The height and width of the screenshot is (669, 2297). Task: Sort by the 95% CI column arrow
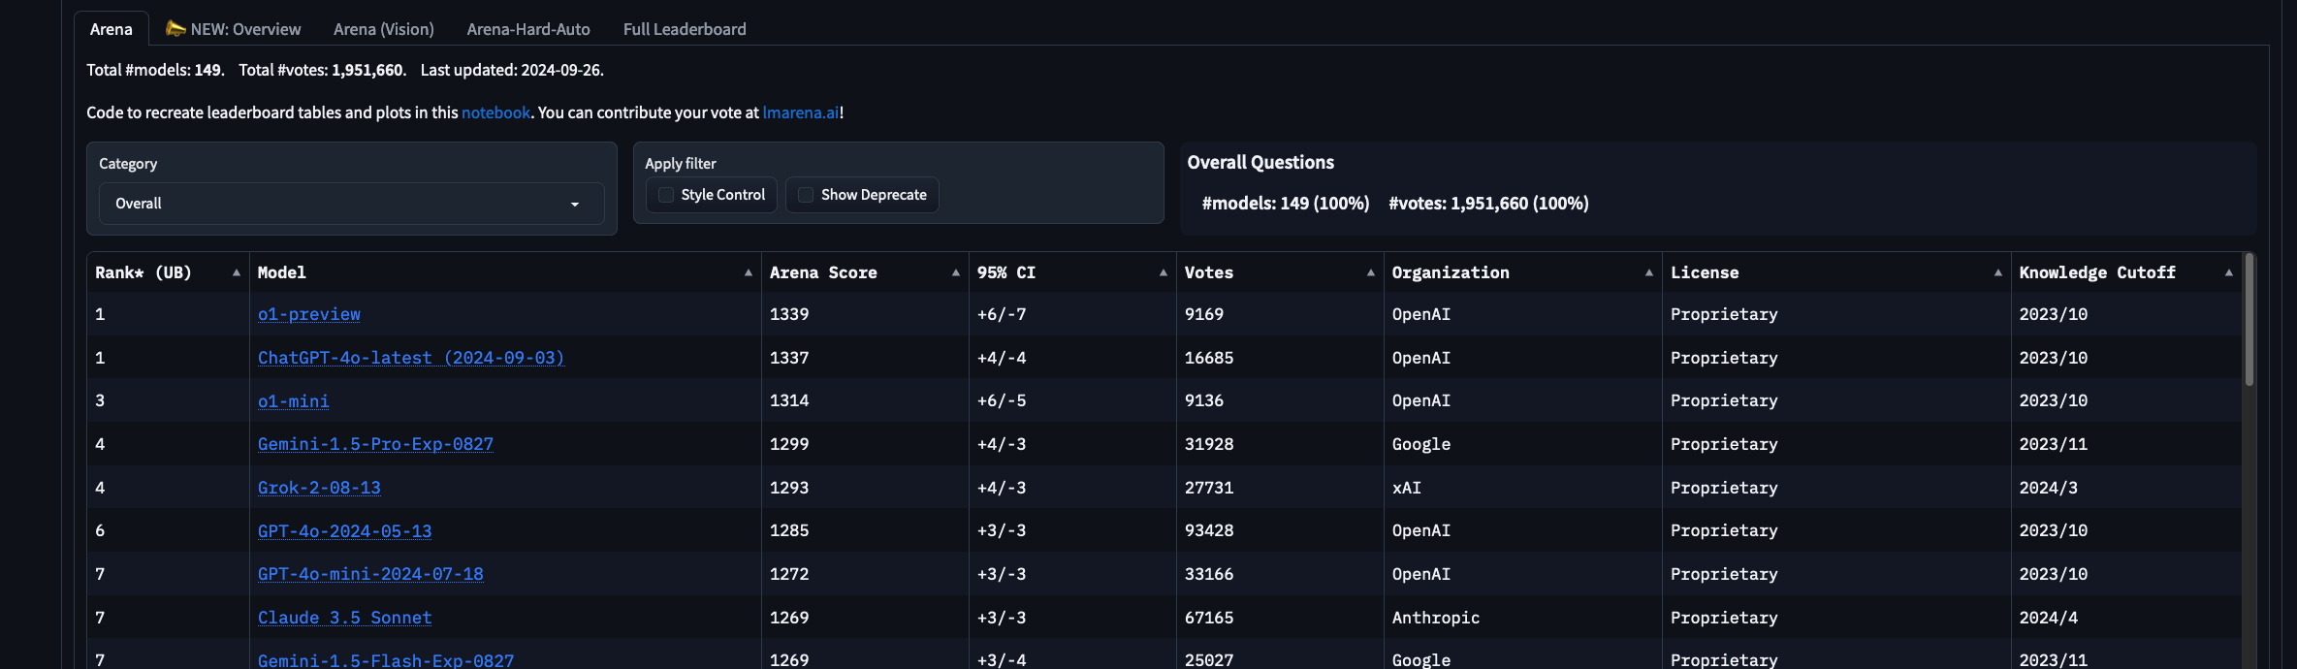1163,272
